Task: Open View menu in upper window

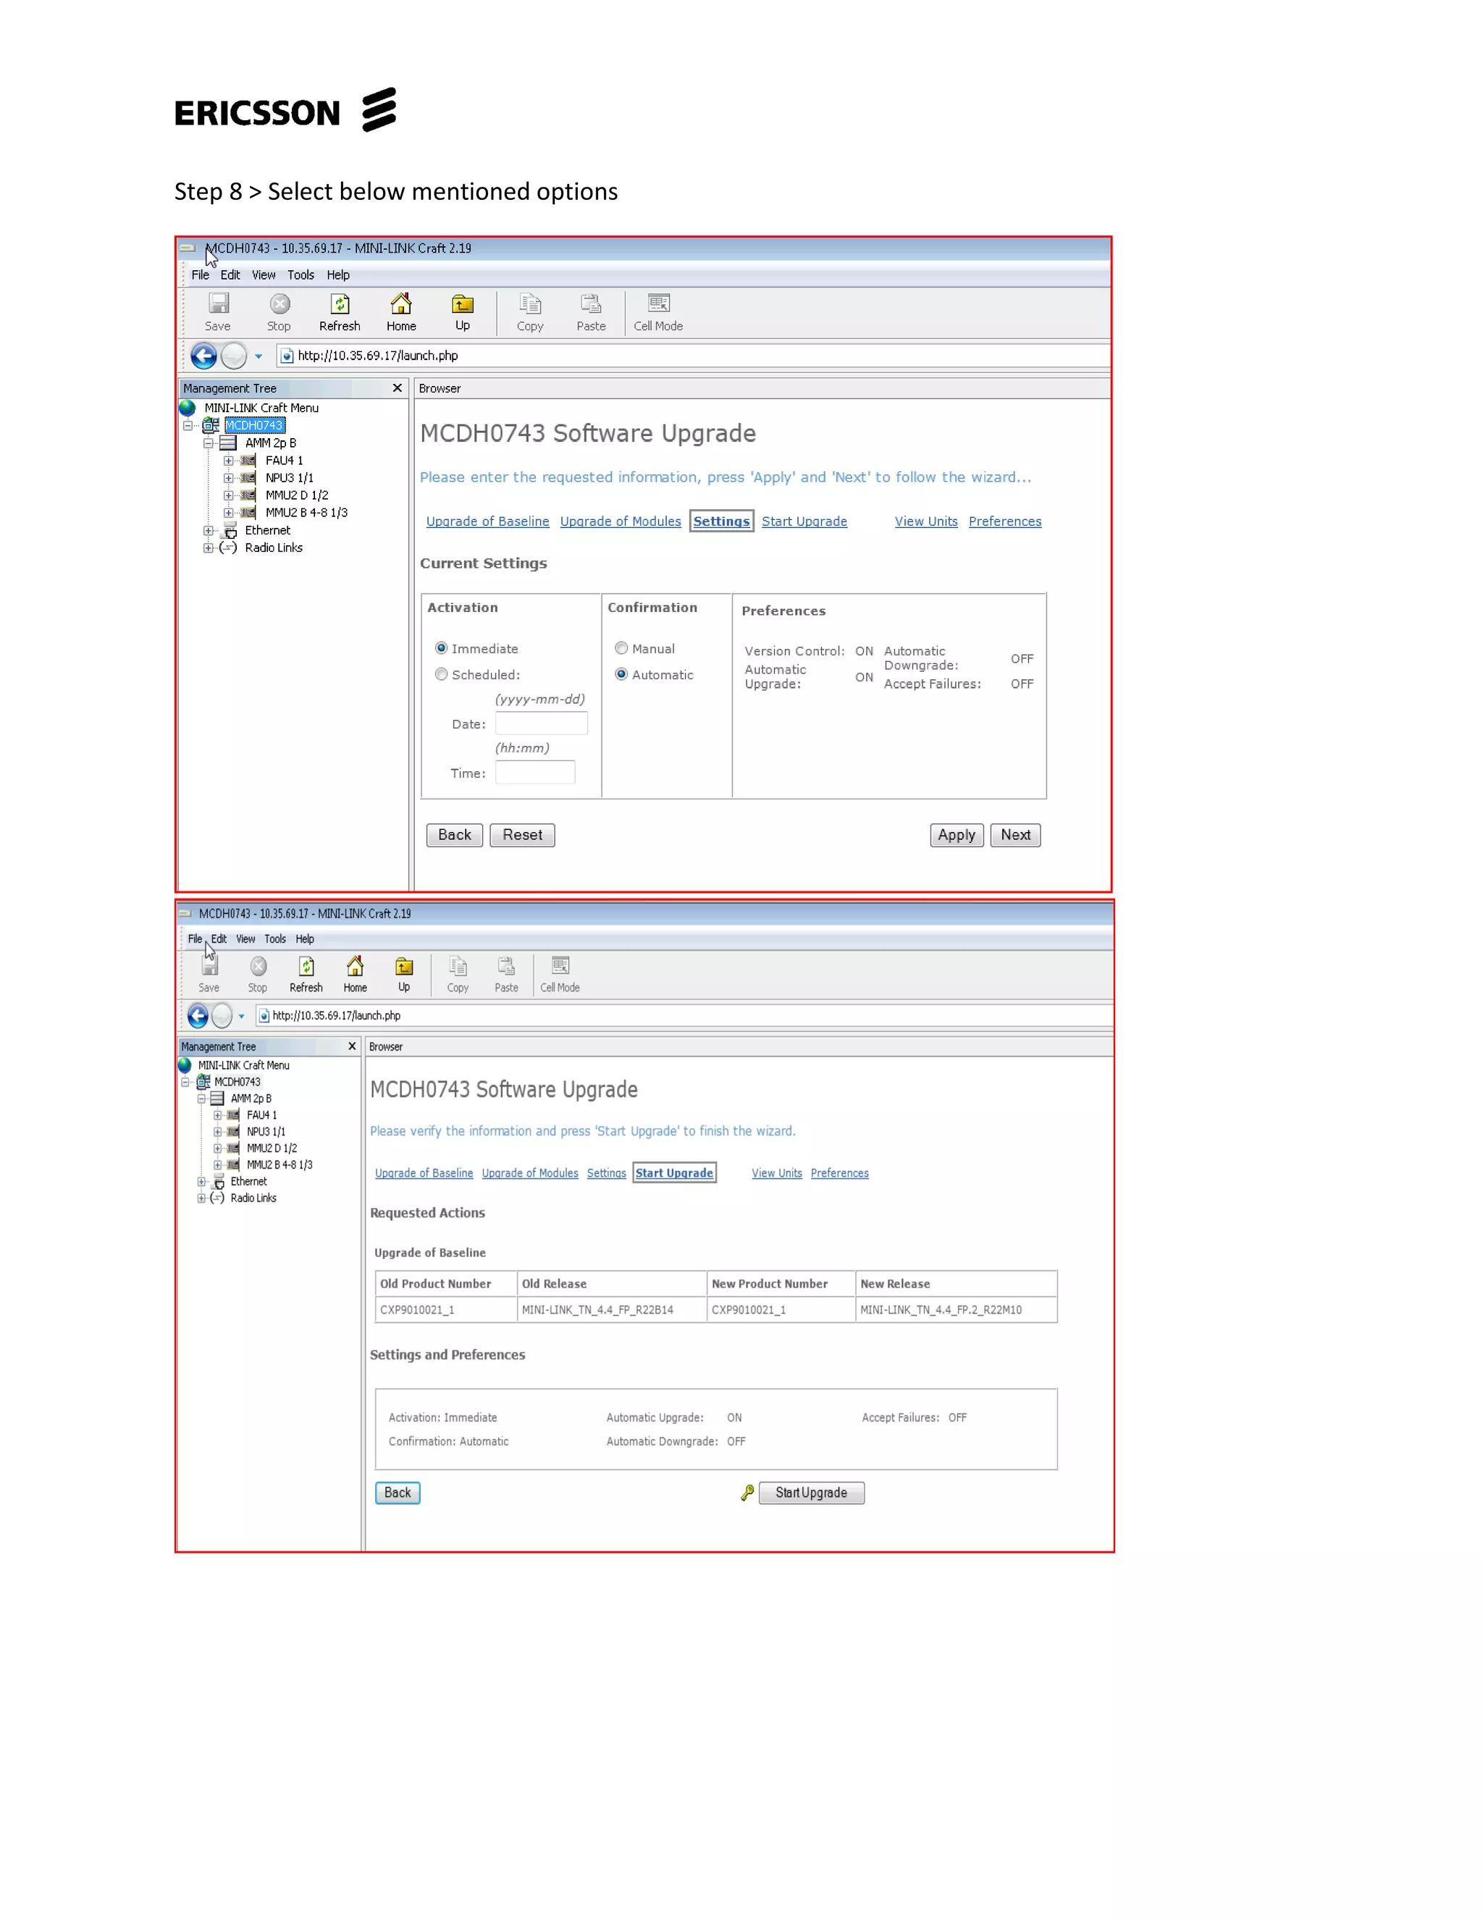Action: 264,275
